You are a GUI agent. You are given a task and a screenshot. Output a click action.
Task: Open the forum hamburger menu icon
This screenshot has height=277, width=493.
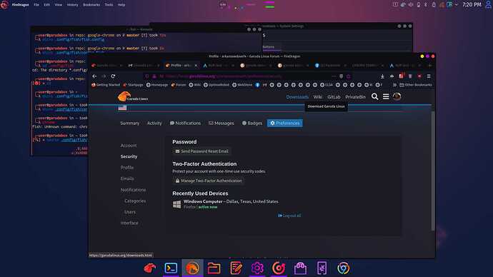point(386,96)
